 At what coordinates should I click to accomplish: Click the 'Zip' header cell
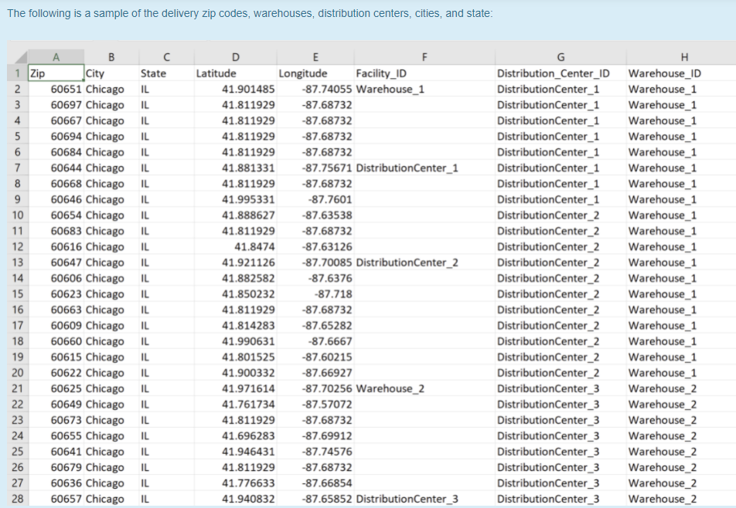point(56,73)
